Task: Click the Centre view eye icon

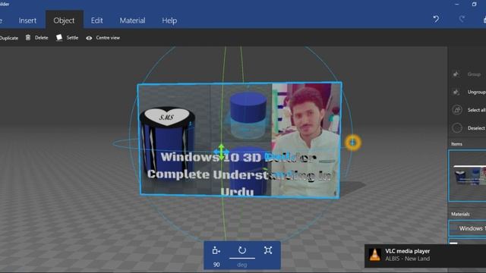Action: [89, 38]
